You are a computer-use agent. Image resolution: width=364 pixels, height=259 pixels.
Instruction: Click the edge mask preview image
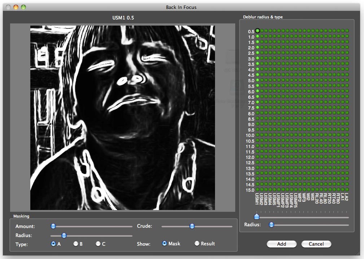123,117
